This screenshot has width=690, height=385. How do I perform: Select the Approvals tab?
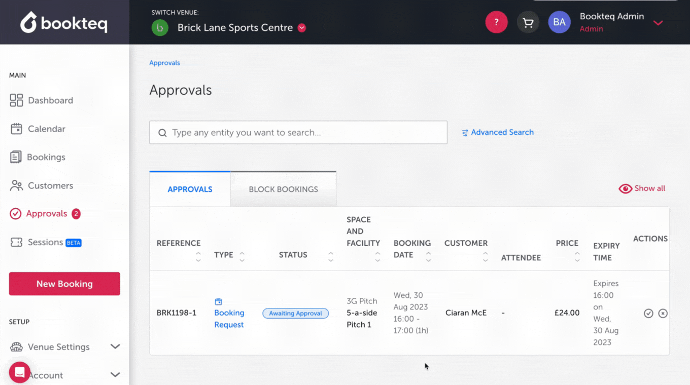[x=190, y=189]
